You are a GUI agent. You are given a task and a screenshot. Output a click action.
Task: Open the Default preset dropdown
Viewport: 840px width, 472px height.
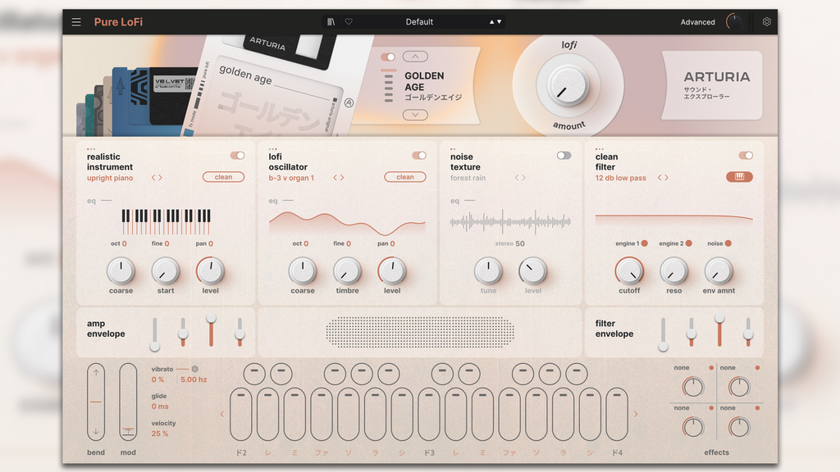(419, 22)
